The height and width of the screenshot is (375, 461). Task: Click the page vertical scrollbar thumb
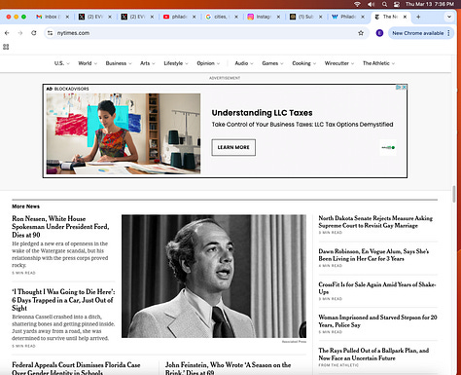(454, 194)
